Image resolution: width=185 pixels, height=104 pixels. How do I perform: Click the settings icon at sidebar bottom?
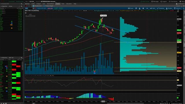tap(6, 103)
